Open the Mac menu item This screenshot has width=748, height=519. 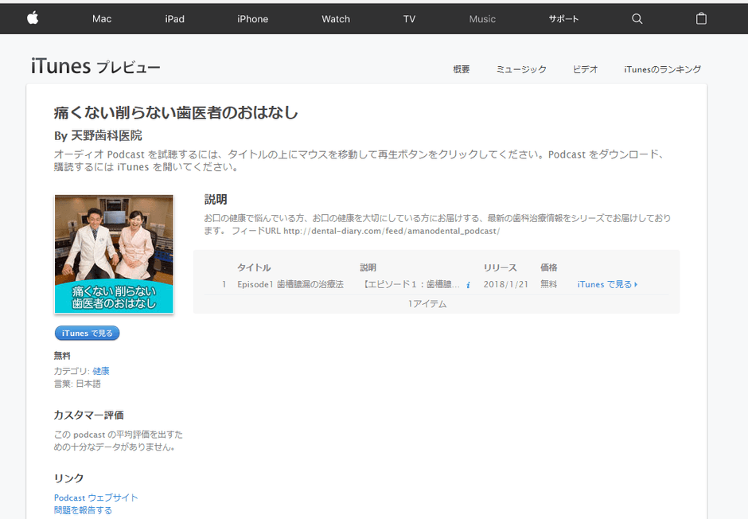pos(102,18)
